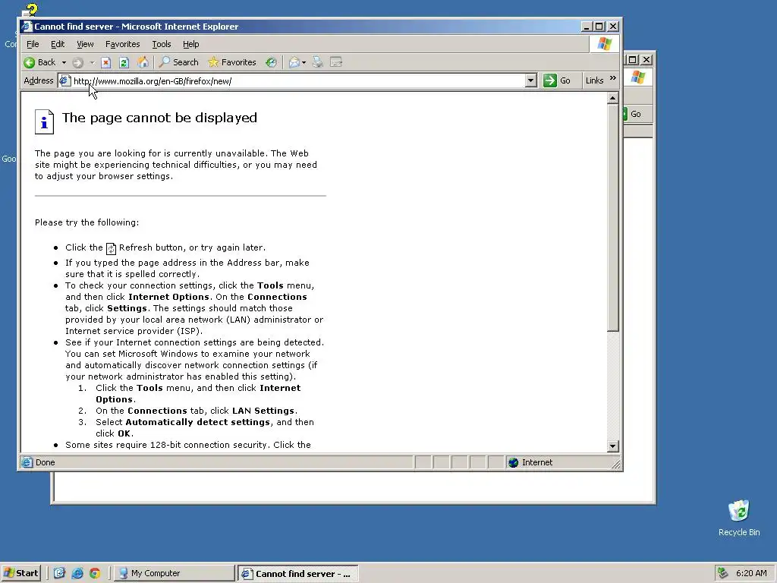Viewport: 777px width, 583px height.
Task: Click the Show Desktop Quick Launch icon
Action: pos(59,573)
